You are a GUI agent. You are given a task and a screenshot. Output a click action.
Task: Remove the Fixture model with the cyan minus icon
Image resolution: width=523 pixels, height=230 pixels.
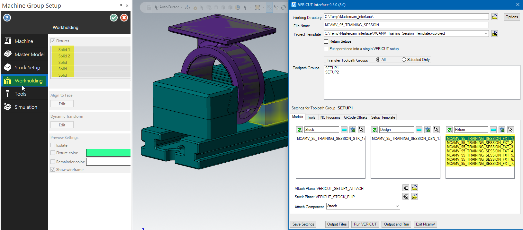(x=493, y=130)
